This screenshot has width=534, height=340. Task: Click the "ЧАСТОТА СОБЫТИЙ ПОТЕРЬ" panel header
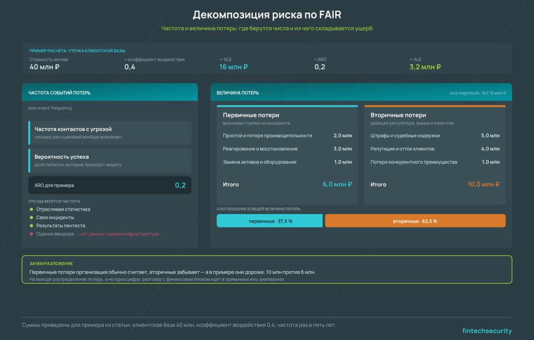pyautogui.click(x=110, y=93)
